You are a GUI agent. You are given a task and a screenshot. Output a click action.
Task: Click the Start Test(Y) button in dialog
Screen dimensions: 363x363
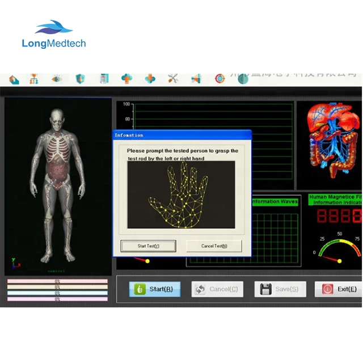point(149,246)
